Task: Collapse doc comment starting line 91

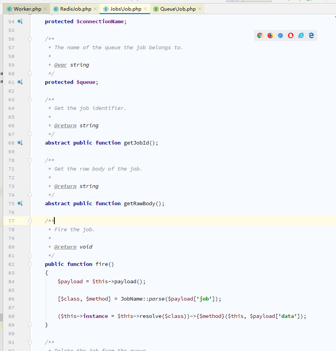Action: [x=30, y=342]
